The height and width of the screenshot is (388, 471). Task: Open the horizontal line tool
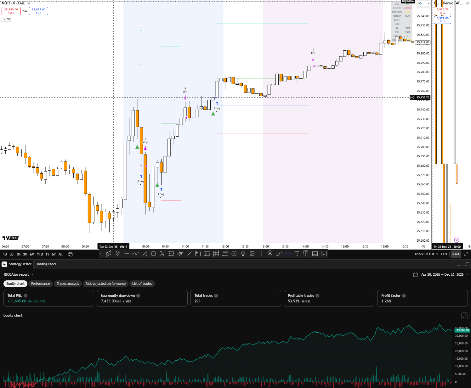pos(127,254)
